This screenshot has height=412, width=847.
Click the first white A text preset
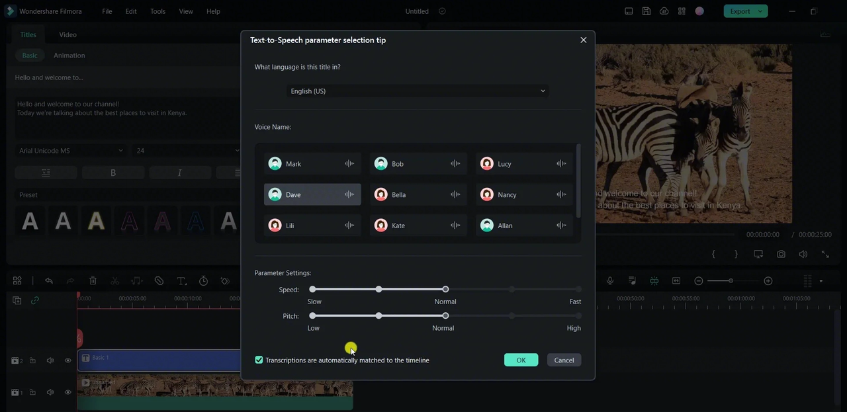click(30, 220)
